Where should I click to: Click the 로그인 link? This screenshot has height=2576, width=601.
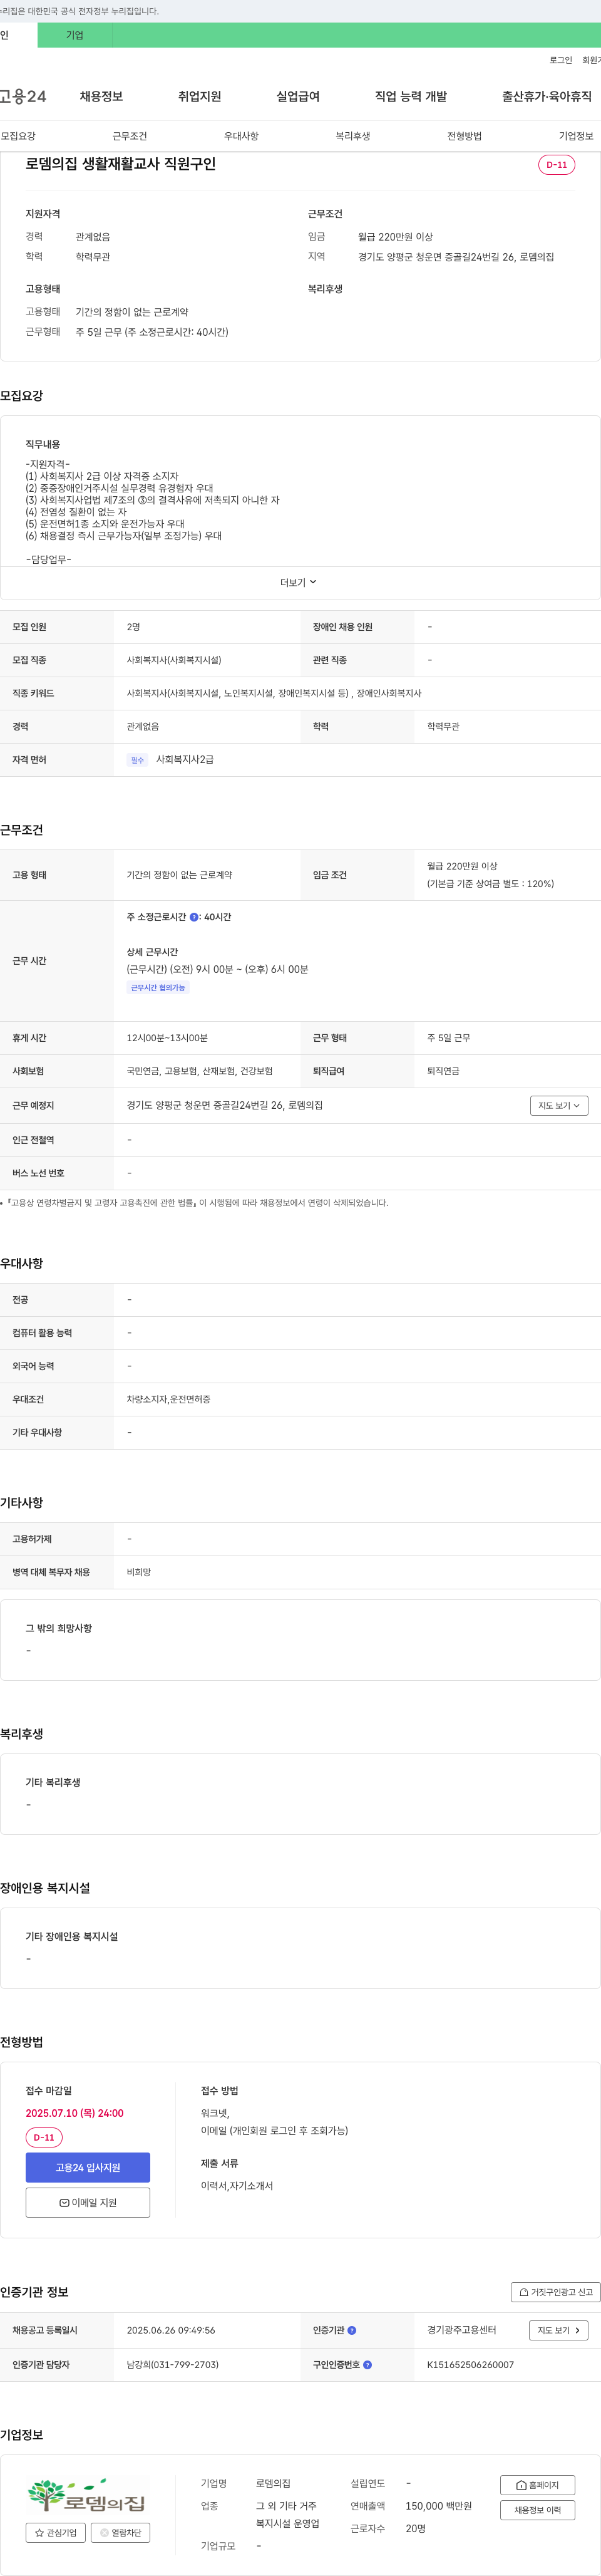click(561, 60)
